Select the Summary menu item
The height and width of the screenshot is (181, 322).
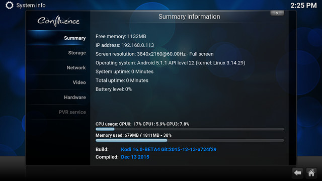coord(75,38)
